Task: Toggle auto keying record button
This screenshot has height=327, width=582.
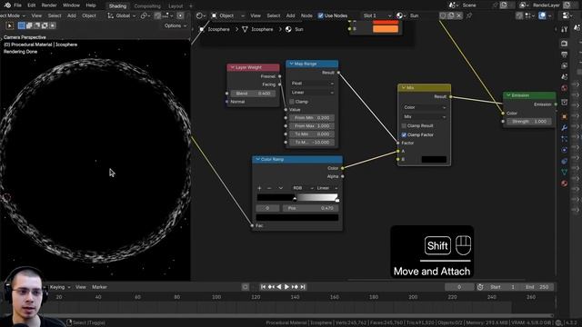Action: point(245,287)
